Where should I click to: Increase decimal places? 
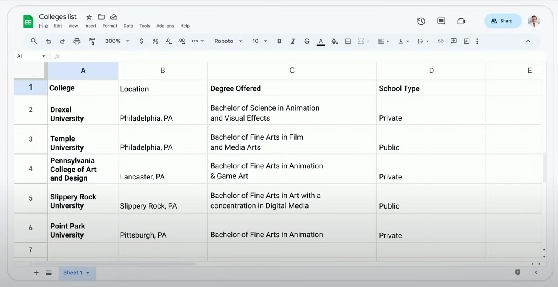coord(182,41)
